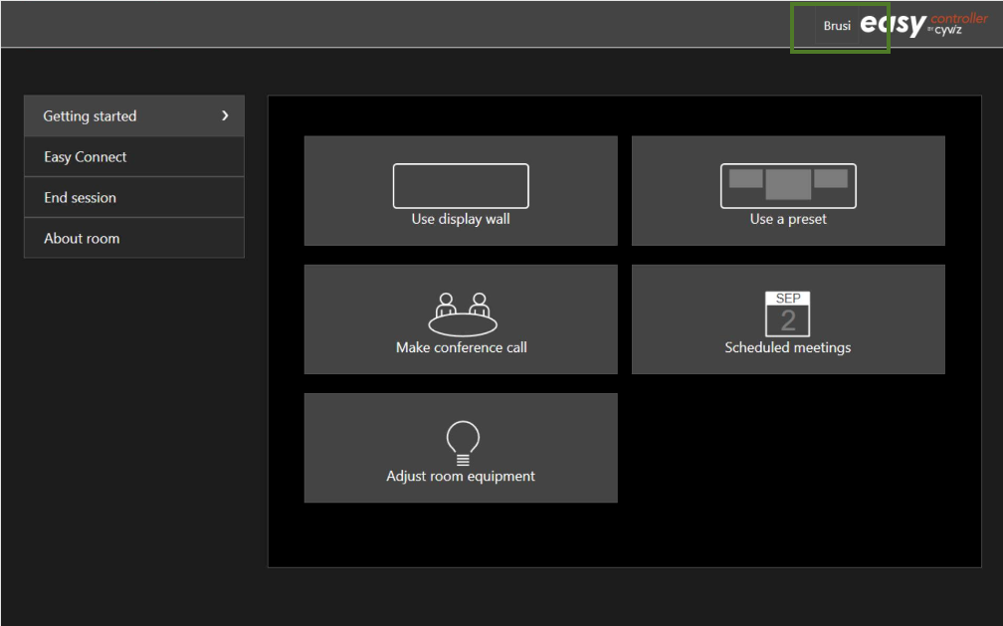Start via the Make conference call label
Viewport: 1003px width, 626px height.
[x=461, y=348]
